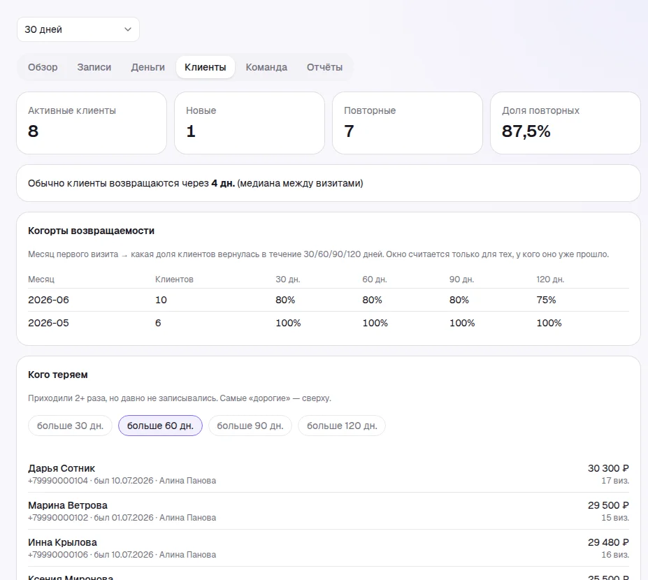Click the client count 10 for 2026-06
The image size is (648, 580).
(x=161, y=300)
